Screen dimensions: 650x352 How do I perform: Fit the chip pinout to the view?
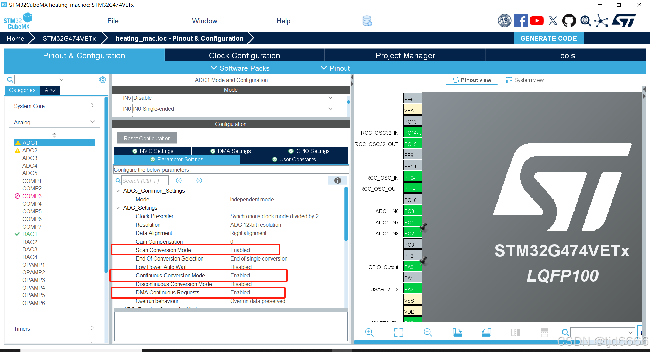pos(398,332)
